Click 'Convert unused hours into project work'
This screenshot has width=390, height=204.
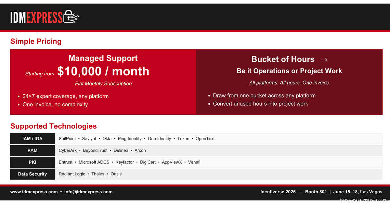tap(260, 104)
